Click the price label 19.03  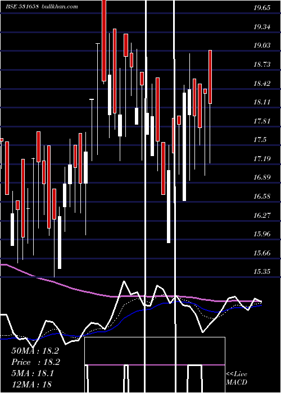coord(262,45)
